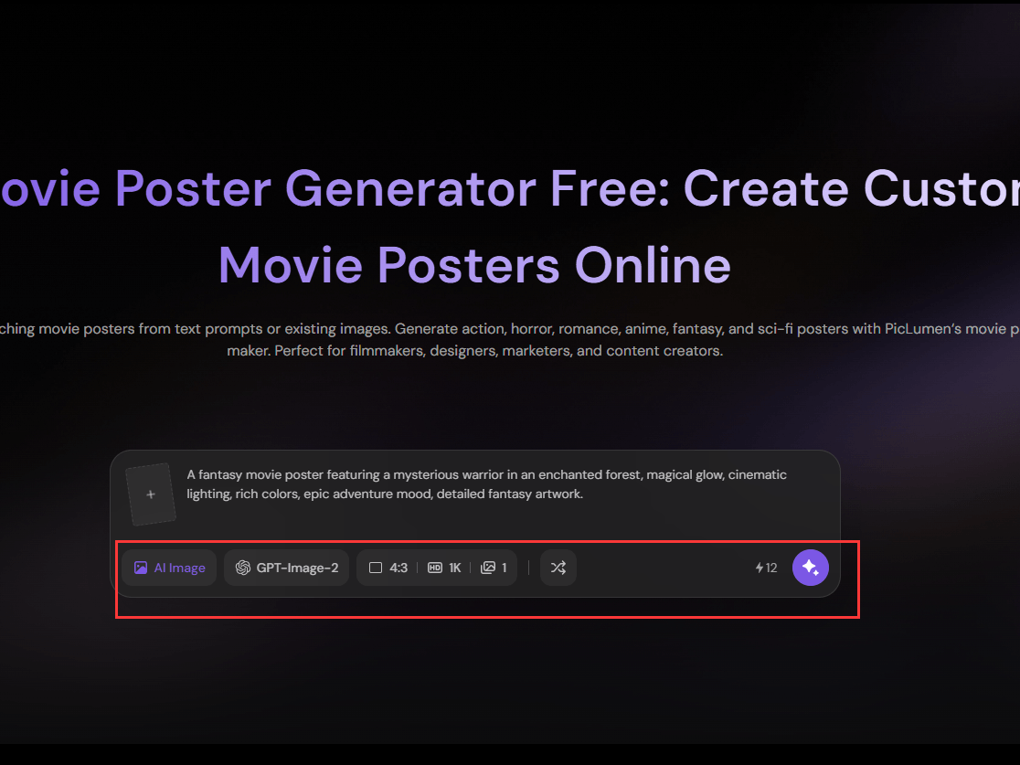1020x765 pixels.
Task: Open the GPT-Image-2 model dropdown
Action: 287,568
